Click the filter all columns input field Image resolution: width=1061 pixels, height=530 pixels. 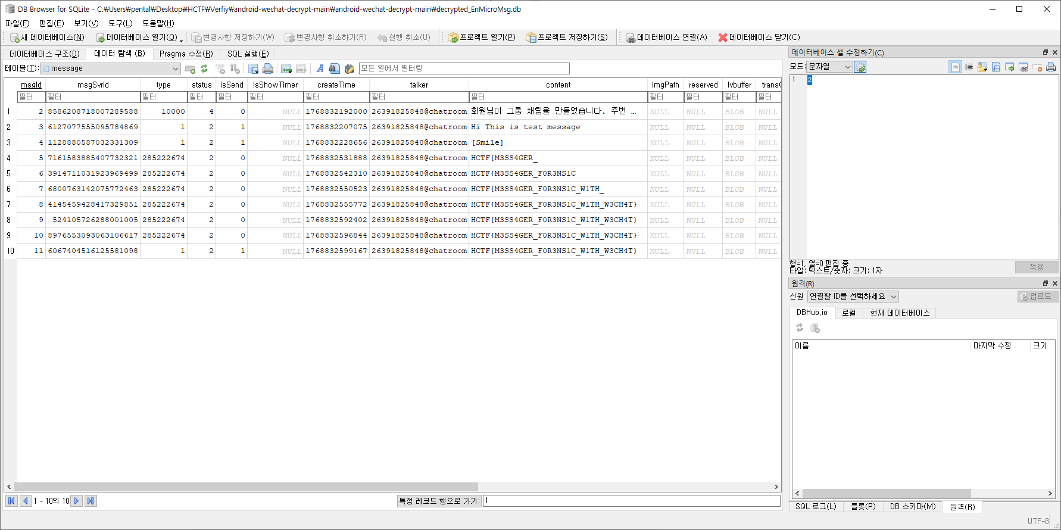point(464,68)
